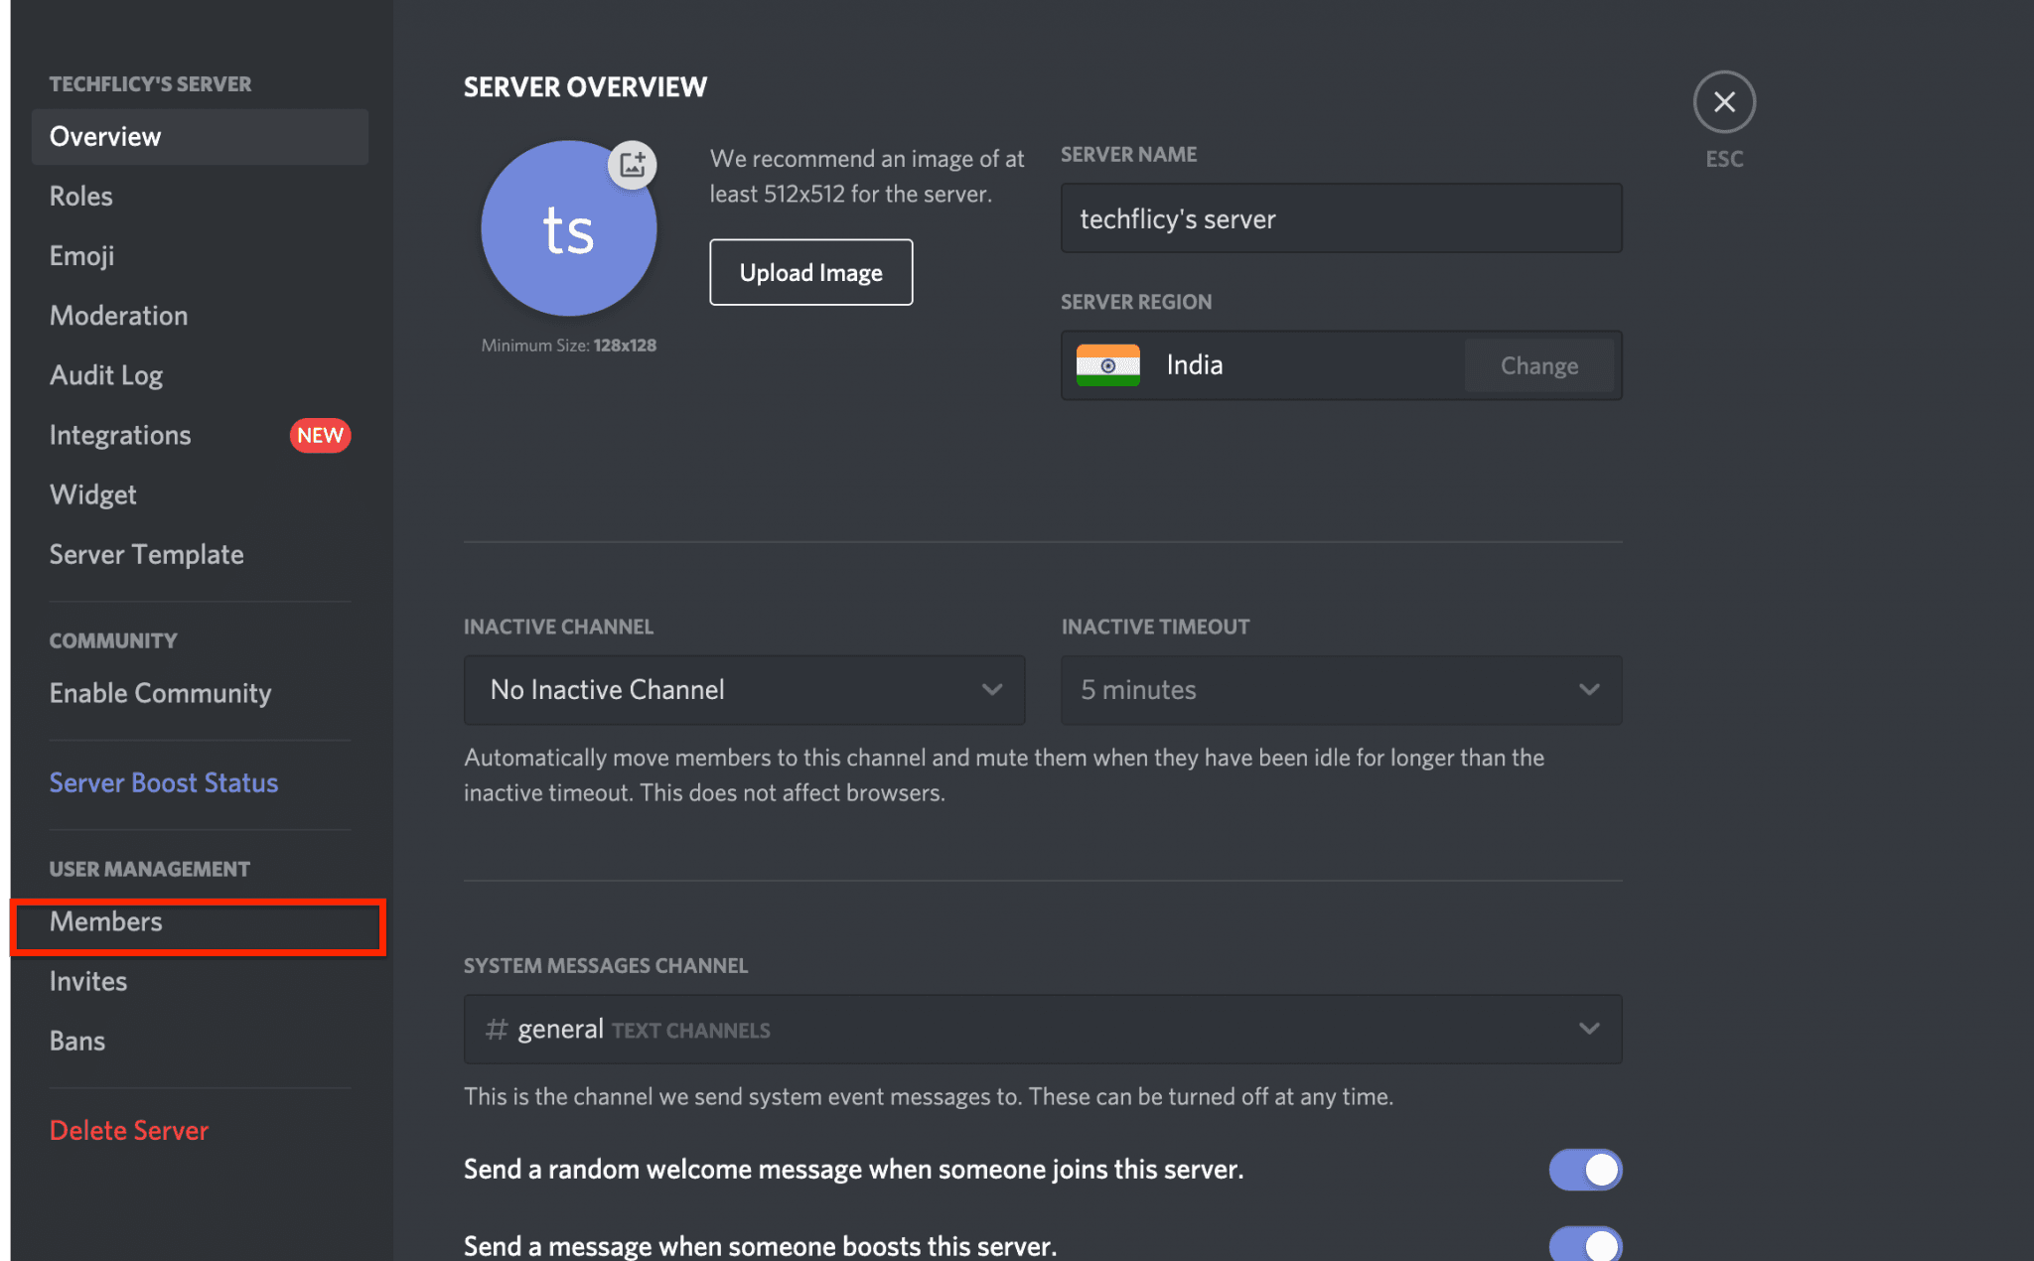Click Change server region button
Screen dimensions: 2034x1261
(x=1538, y=364)
